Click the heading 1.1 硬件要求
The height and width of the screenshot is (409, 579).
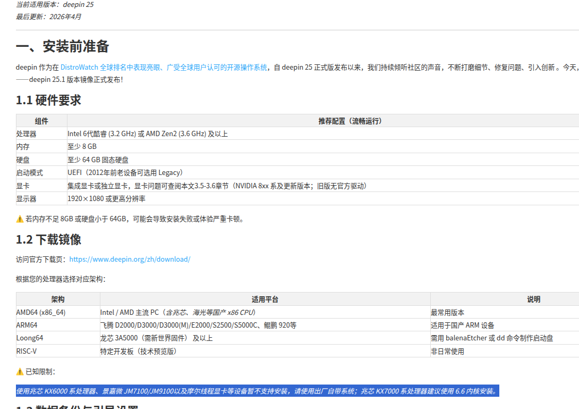click(48, 100)
